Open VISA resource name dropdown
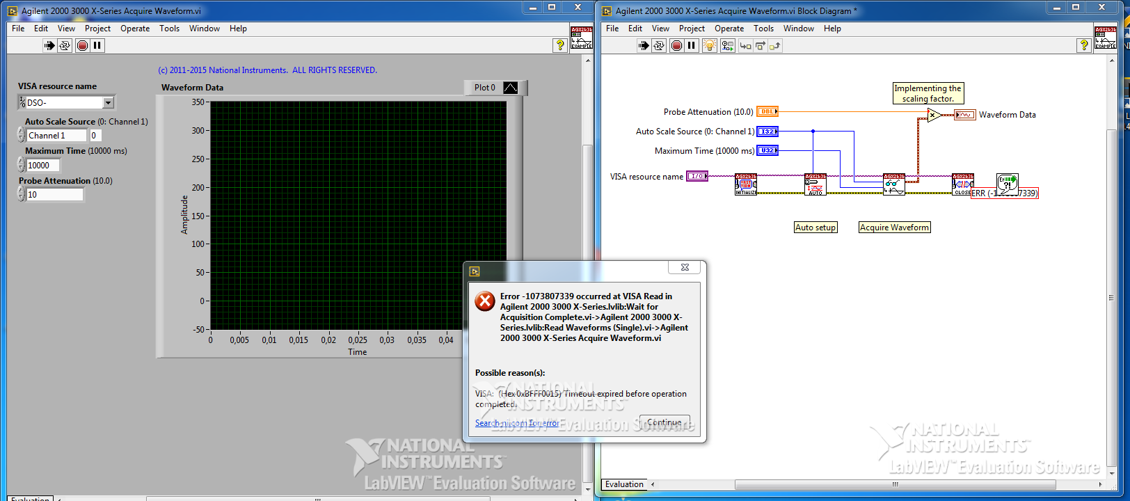The height and width of the screenshot is (501, 1130). pos(108,102)
